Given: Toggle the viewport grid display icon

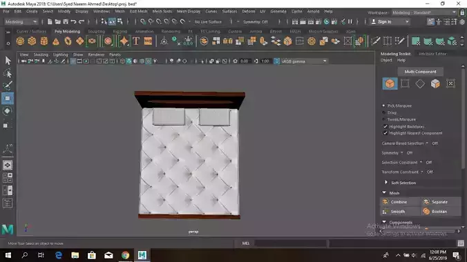Looking at the screenshot, I should click(73, 61).
